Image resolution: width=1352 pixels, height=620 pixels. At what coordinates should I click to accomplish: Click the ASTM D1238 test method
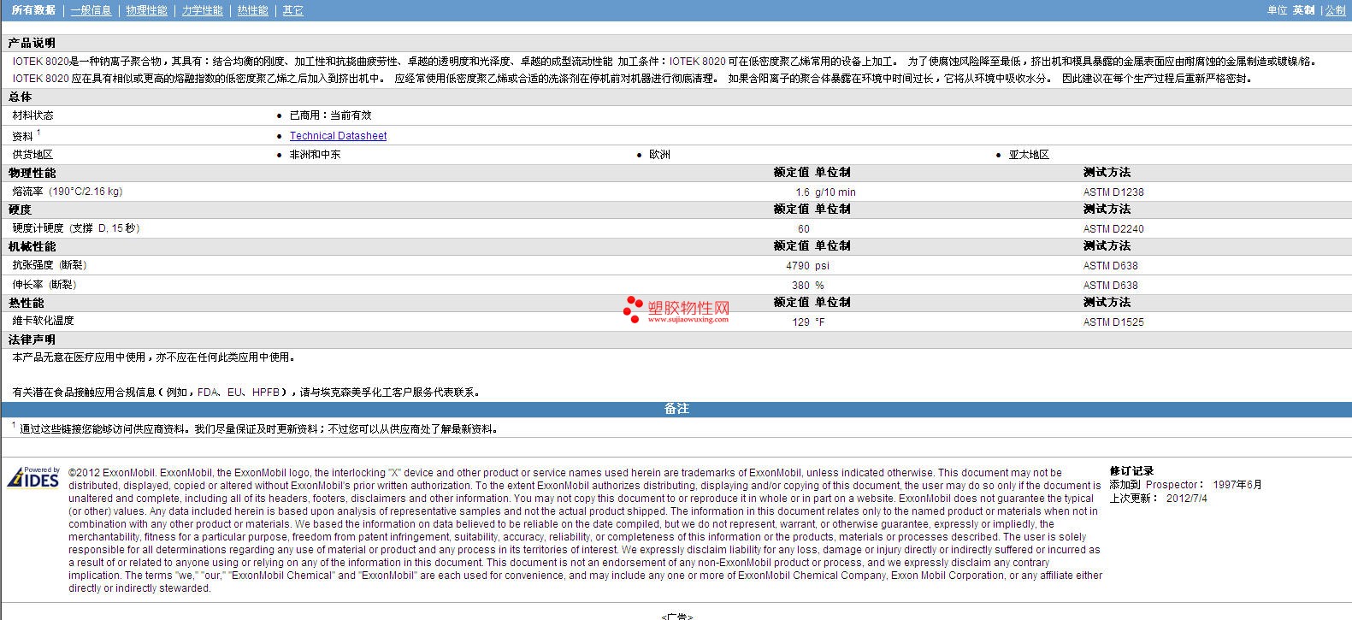tap(1113, 192)
